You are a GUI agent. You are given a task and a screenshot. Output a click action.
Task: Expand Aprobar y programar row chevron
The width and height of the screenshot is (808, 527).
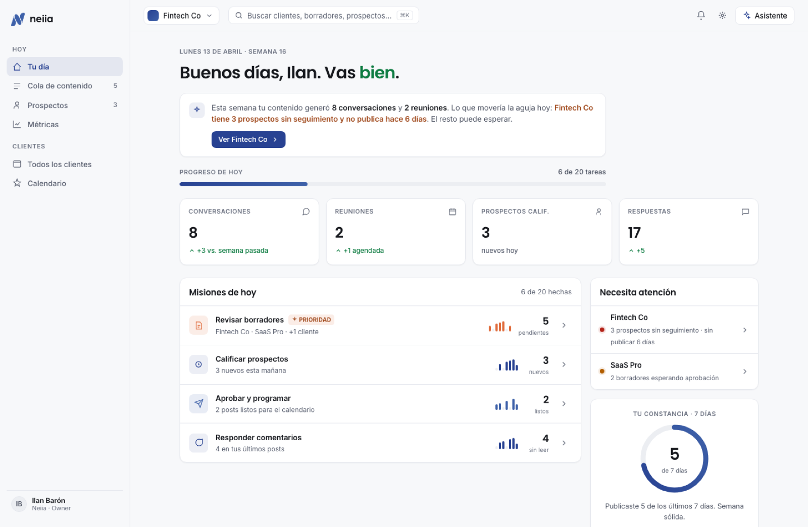click(x=564, y=404)
